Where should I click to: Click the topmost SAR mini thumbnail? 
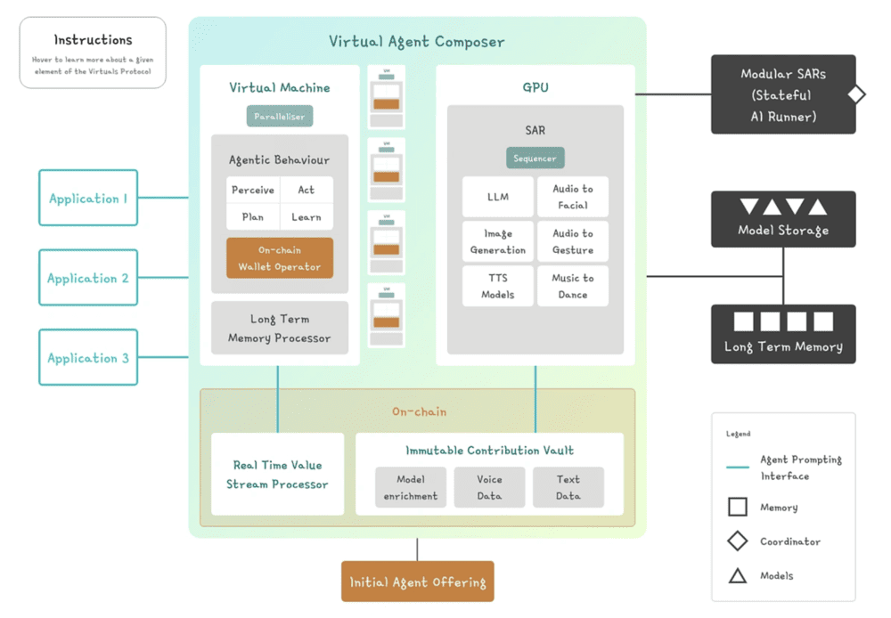(x=386, y=96)
